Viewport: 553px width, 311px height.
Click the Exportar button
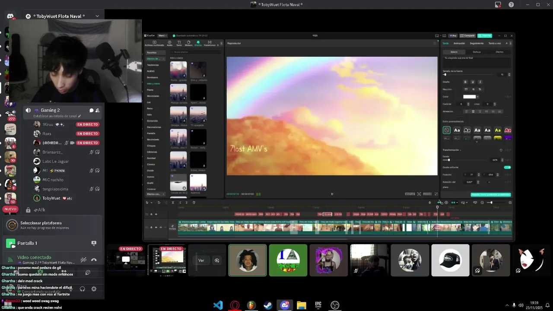(x=484, y=35)
